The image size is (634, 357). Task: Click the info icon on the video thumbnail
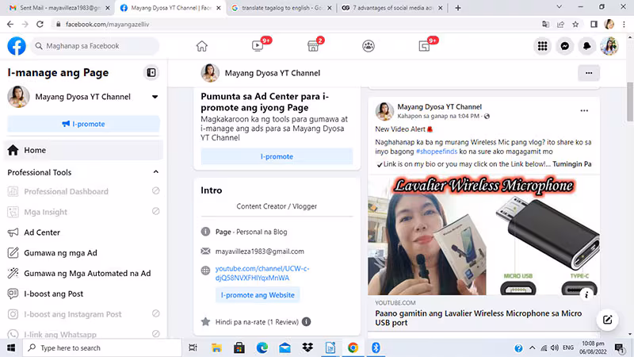586,294
